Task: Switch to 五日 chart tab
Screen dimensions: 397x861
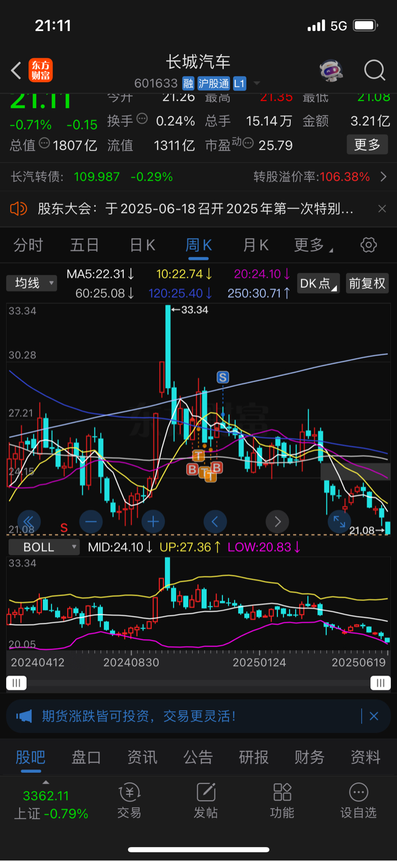Action: (x=84, y=245)
